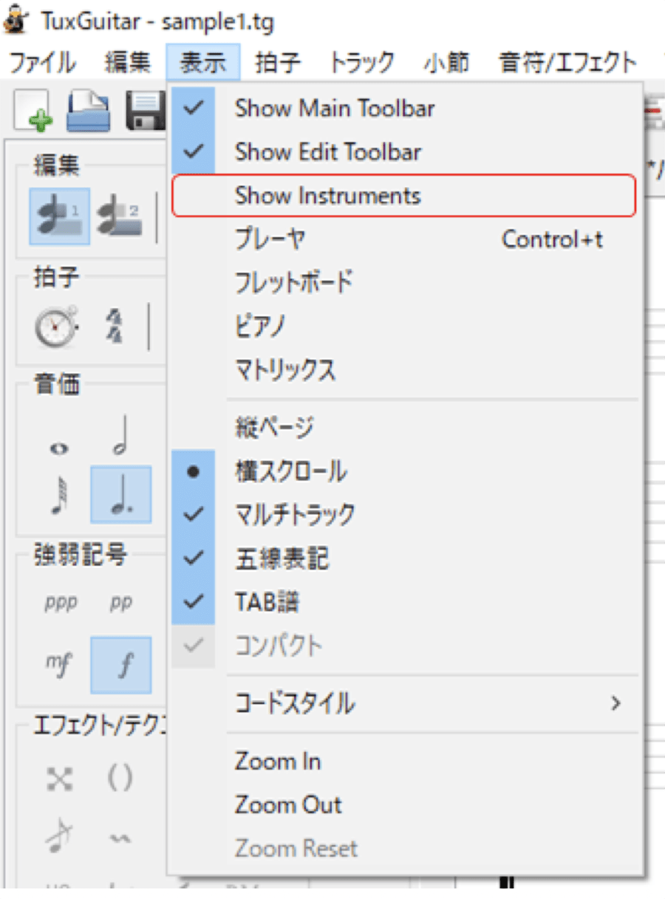Click the disabled コンパクト option
The image size is (665, 899).
pos(404,646)
